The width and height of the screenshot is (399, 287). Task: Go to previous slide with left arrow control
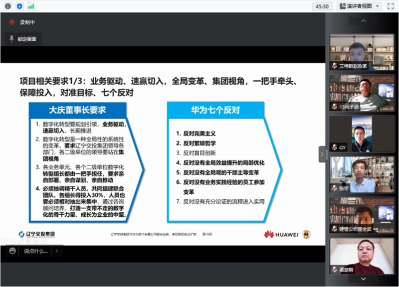click(4, 241)
